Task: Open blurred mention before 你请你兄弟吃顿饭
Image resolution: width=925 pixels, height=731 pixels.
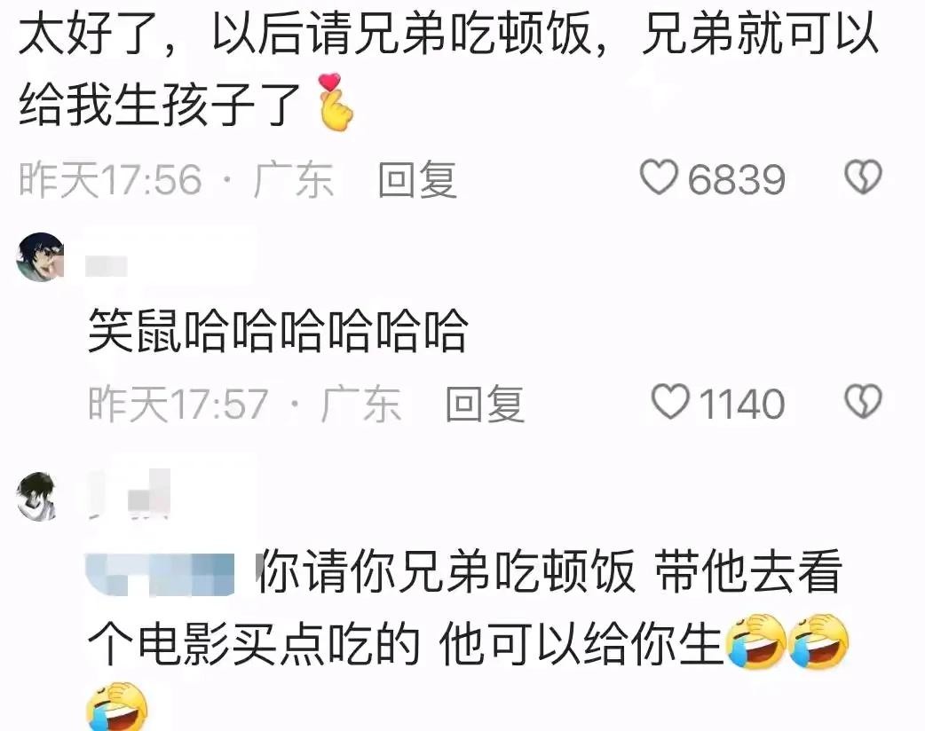Action: tap(161, 574)
